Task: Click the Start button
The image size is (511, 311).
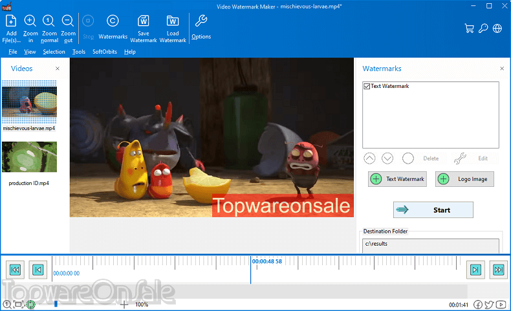Action: point(433,209)
